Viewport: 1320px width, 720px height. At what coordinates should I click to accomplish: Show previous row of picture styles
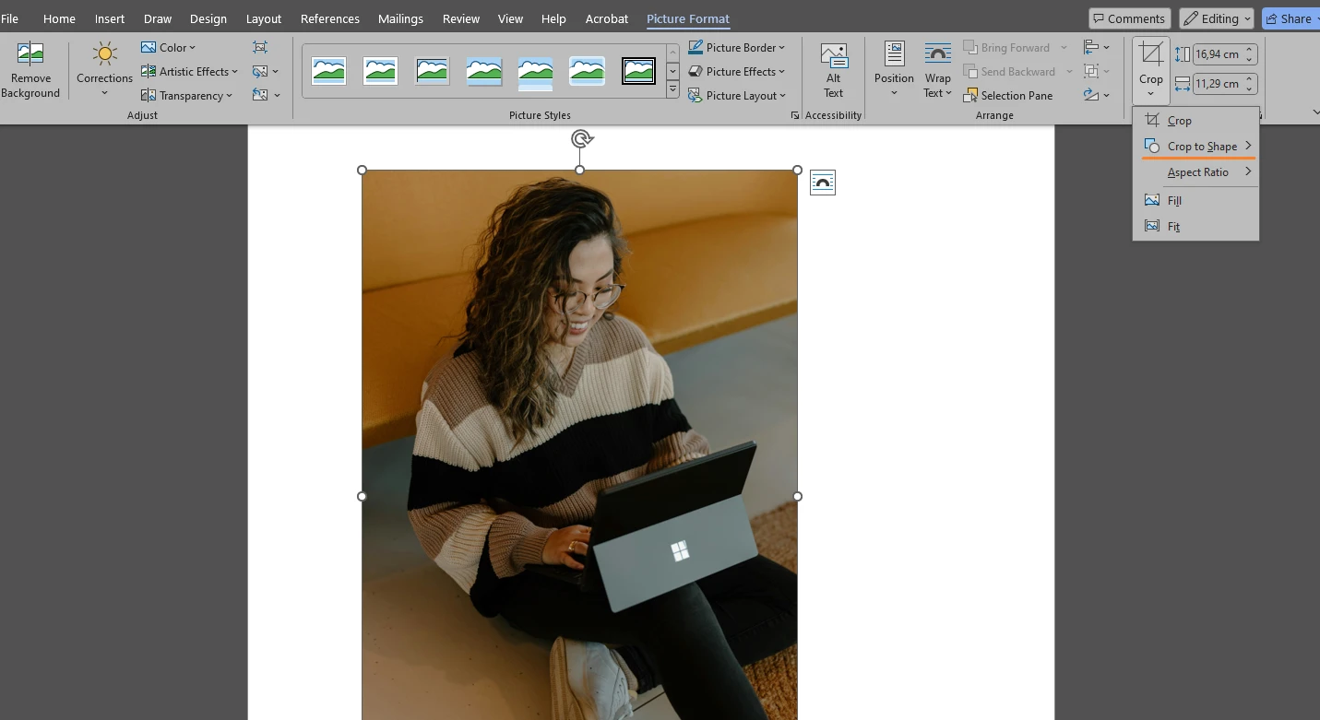click(672, 52)
